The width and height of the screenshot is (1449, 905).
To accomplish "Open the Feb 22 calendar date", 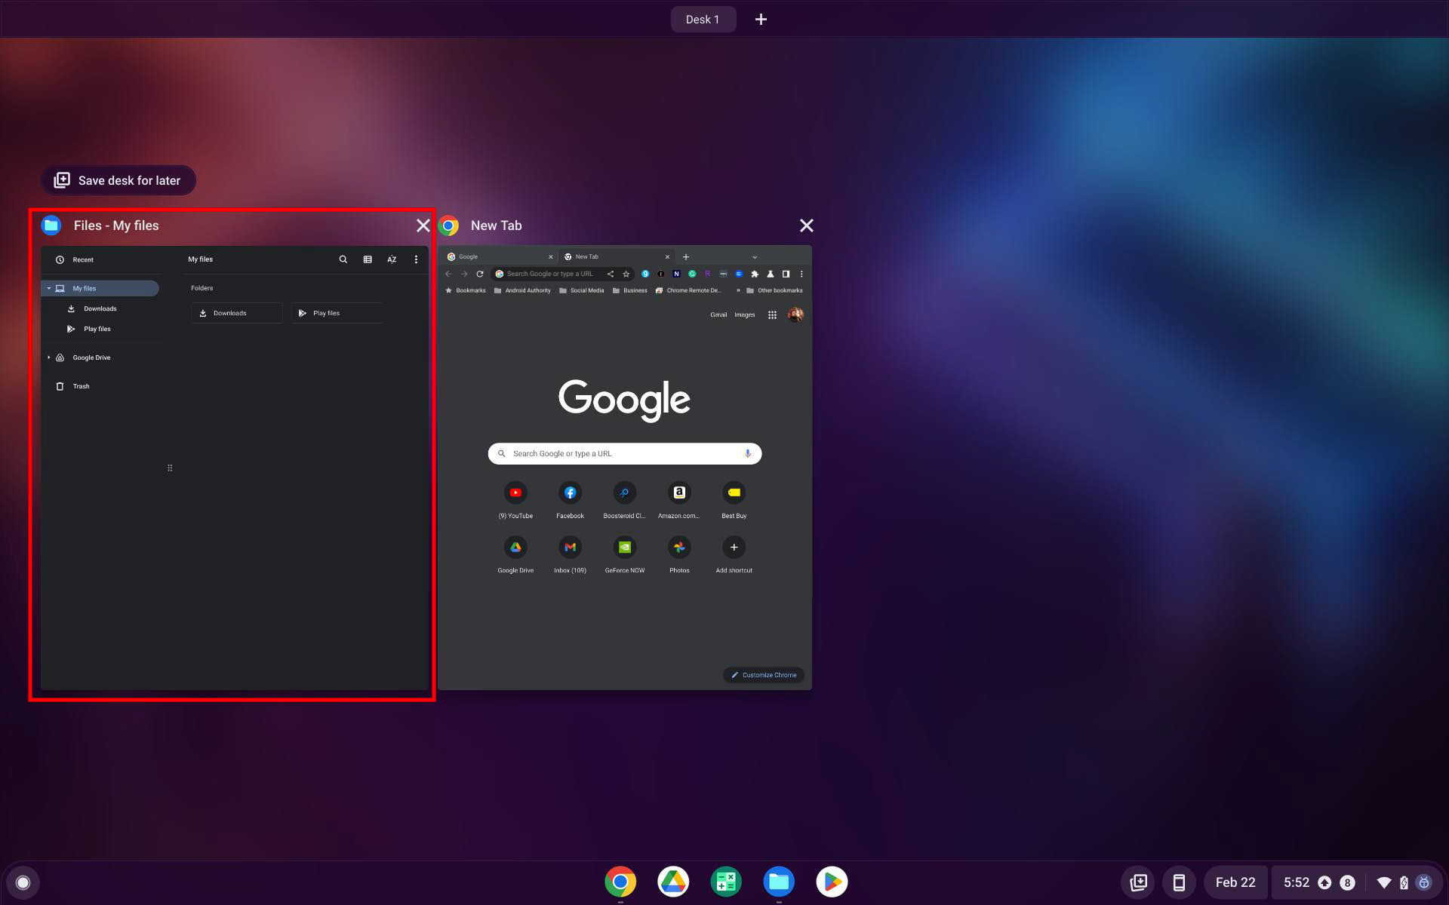I will point(1235,882).
